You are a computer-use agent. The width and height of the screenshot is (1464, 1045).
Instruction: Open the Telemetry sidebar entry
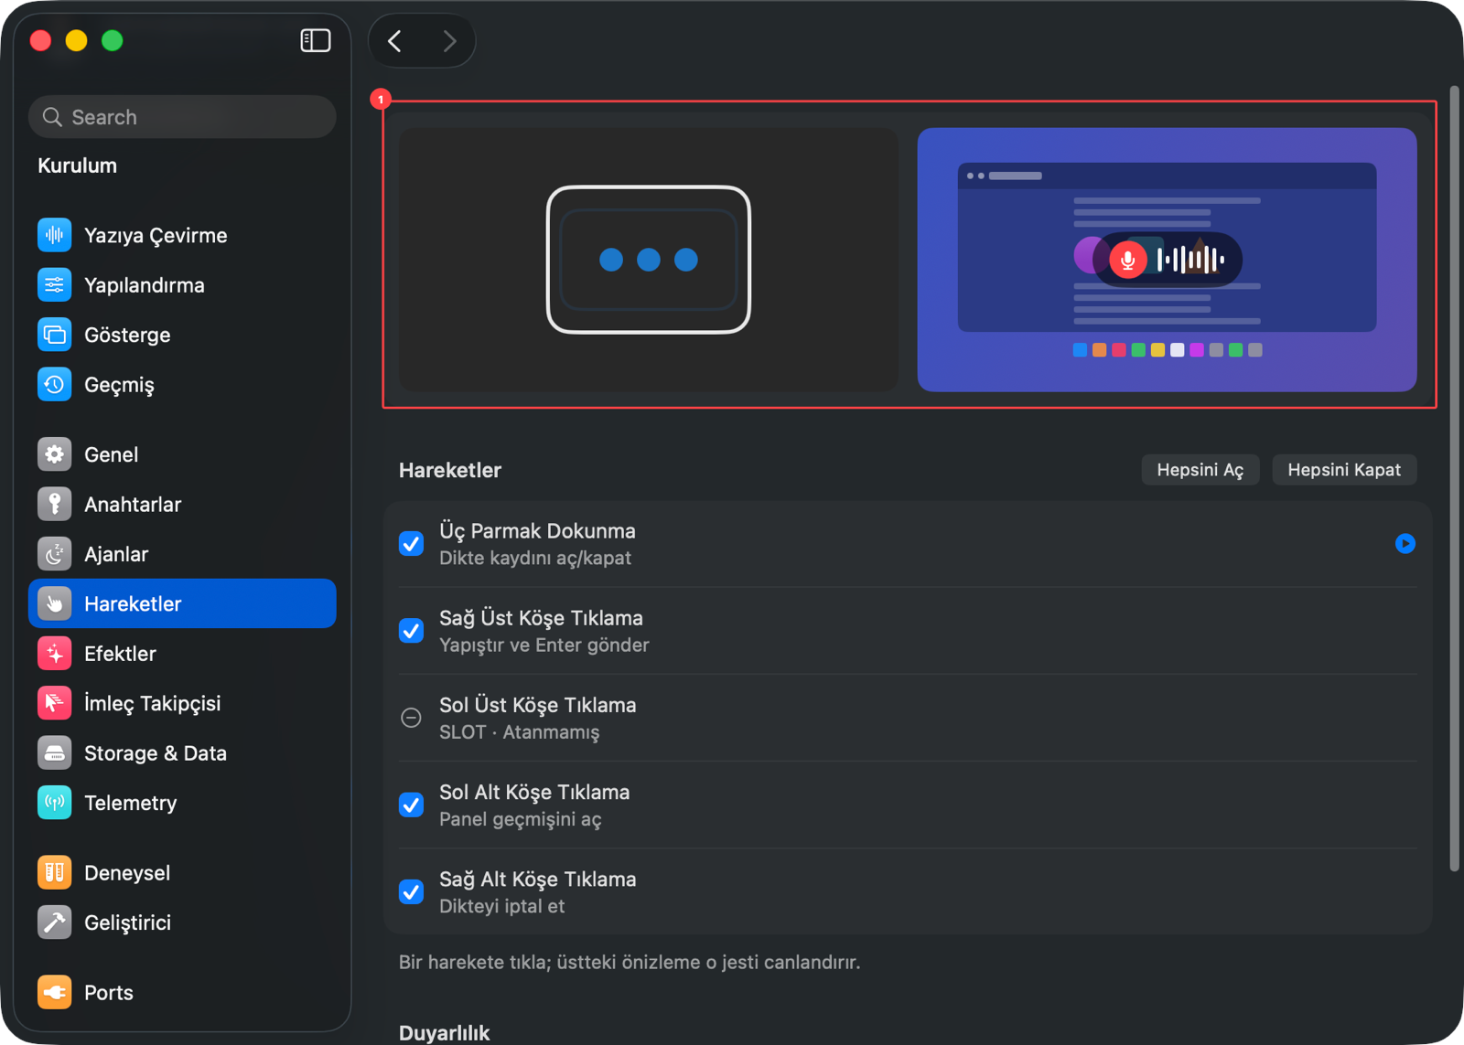click(182, 803)
